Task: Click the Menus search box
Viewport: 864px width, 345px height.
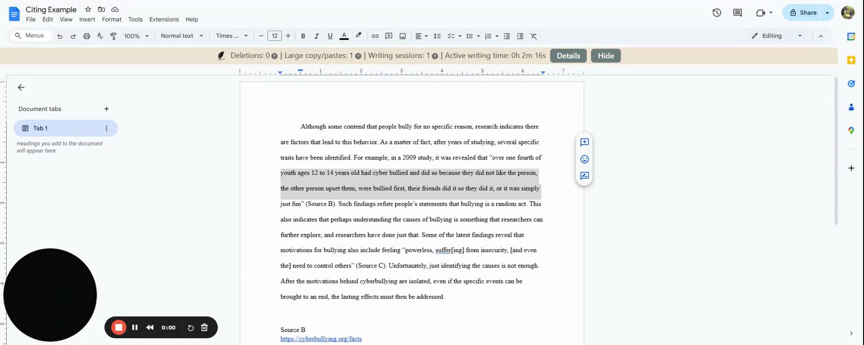Action: [x=31, y=35]
